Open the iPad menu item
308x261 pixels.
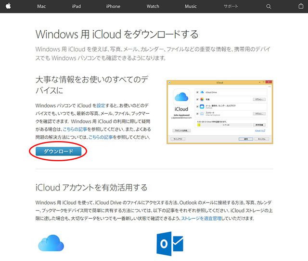76,6
